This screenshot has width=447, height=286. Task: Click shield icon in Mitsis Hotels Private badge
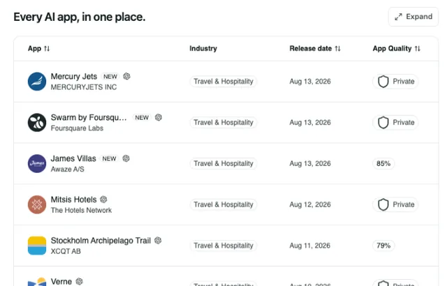pos(383,204)
